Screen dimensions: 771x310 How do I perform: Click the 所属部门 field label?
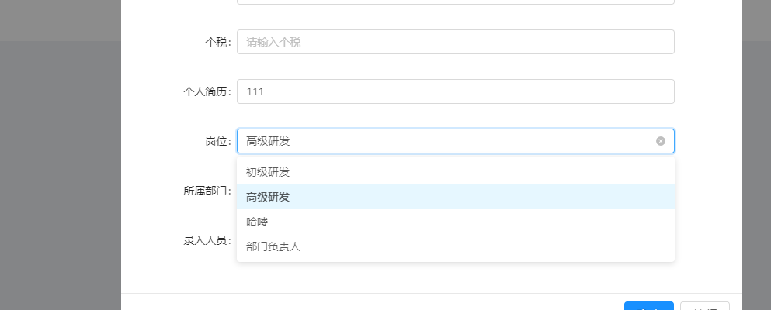coord(207,191)
